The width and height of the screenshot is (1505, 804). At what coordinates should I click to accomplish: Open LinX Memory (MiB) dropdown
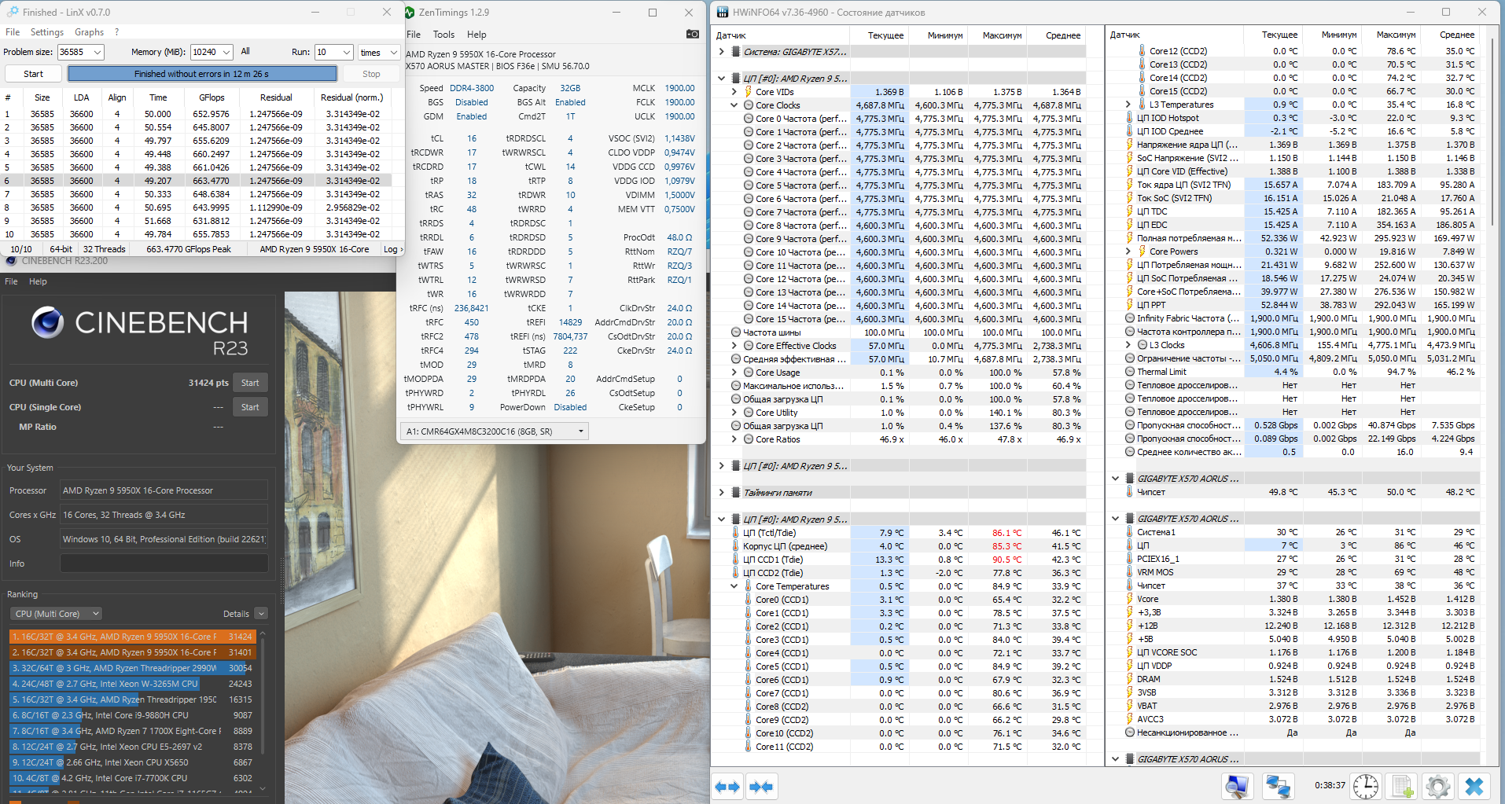[226, 52]
